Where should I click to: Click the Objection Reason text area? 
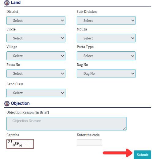pyautogui.click(x=66, y=124)
